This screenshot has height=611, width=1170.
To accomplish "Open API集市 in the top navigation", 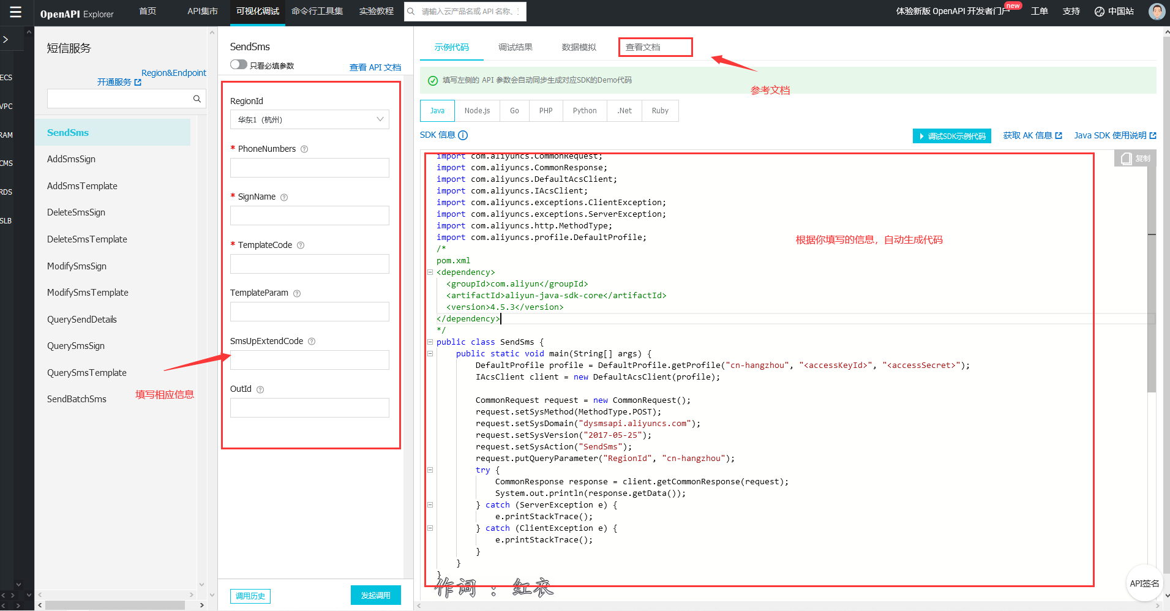I will click(x=203, y=12).
